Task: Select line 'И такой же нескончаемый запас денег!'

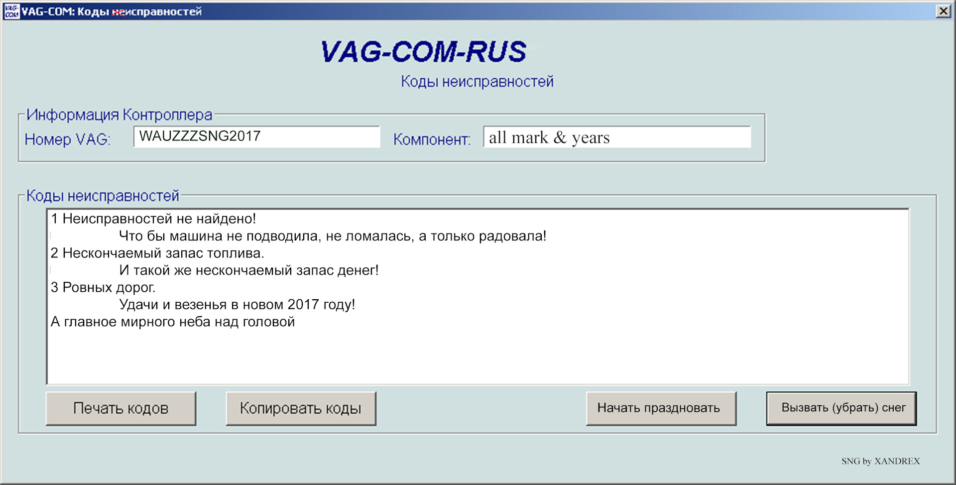Action: coord(249,270)
